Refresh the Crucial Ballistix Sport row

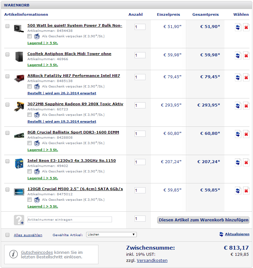click(x=238, y=134)
